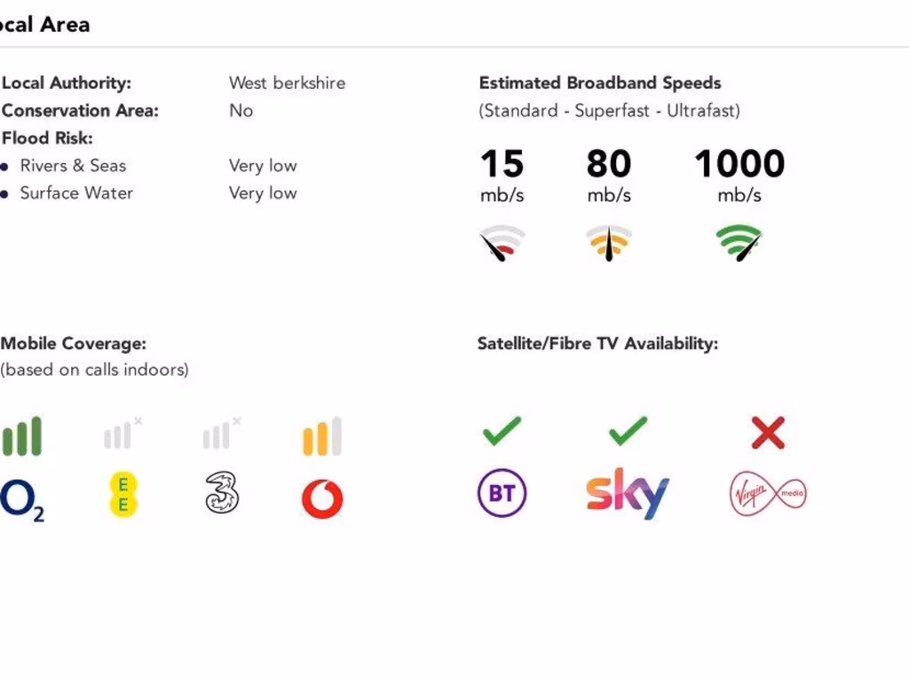Click the green O2 signal bars
Image resolution: width=909 pixels, height=681 pixels.
click(x=22, y=436)
